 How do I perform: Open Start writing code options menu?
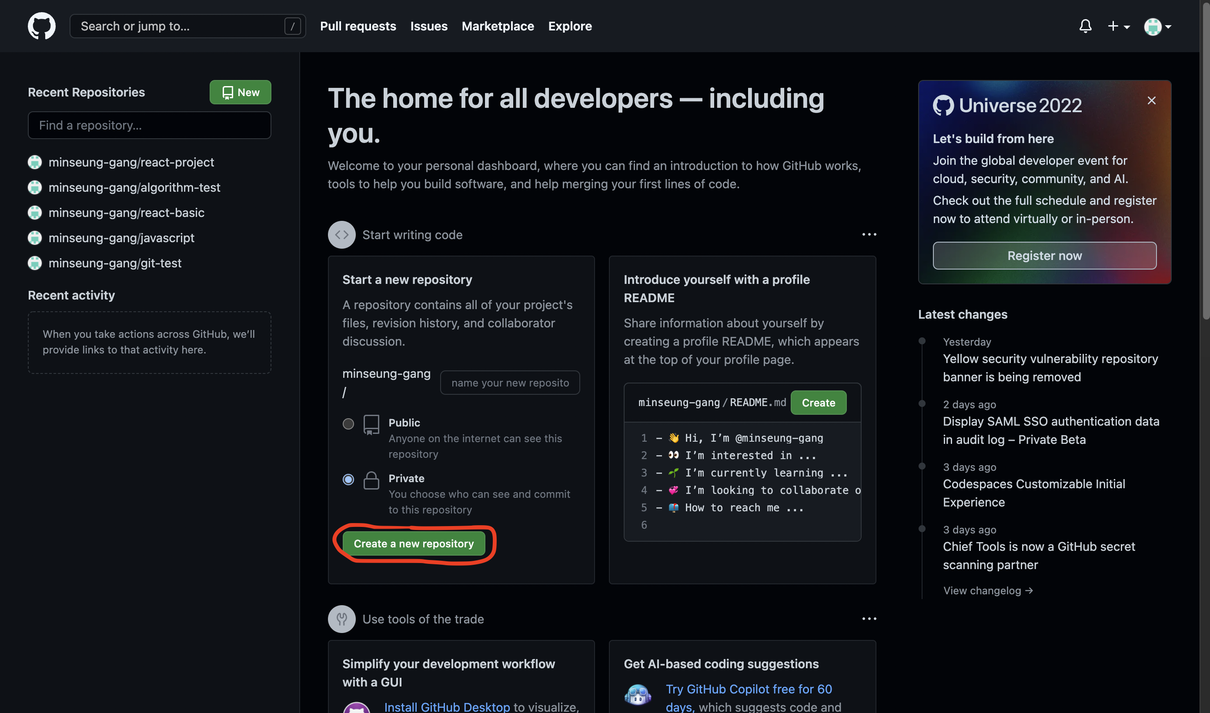tap(869, 234)
